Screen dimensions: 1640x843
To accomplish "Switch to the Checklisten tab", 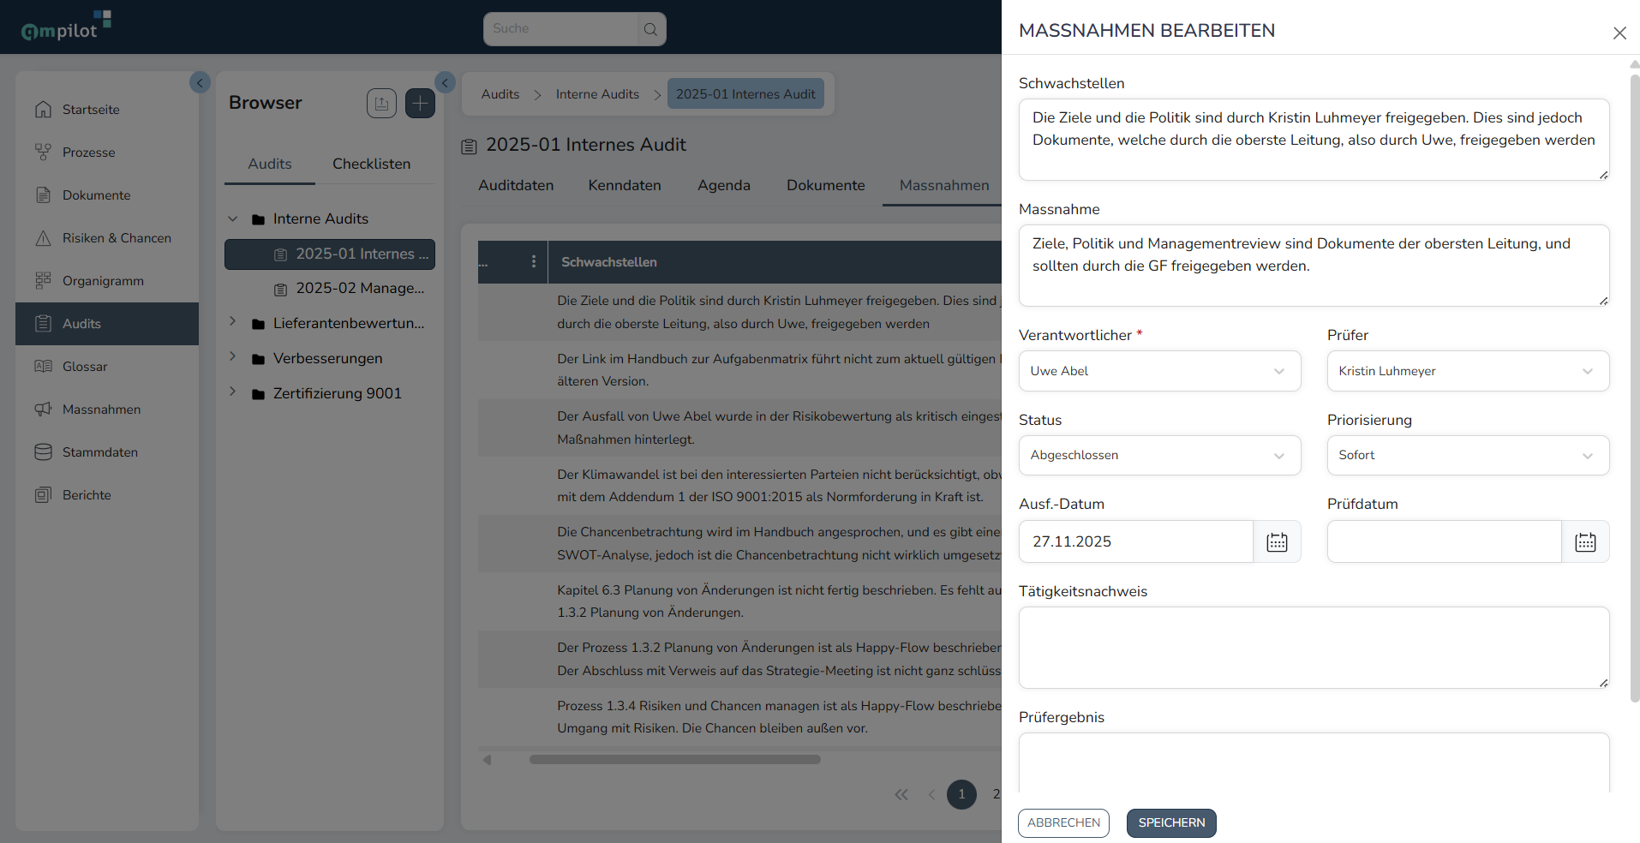I will 371,164.
